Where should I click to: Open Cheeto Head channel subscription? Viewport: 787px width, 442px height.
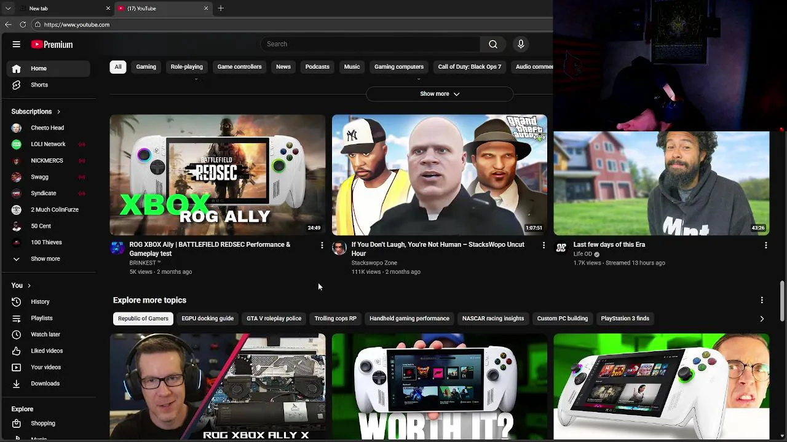point(48,128)
